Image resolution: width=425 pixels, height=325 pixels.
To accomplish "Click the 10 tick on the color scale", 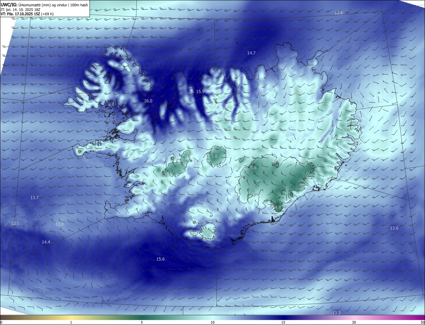I will (212, 322).
